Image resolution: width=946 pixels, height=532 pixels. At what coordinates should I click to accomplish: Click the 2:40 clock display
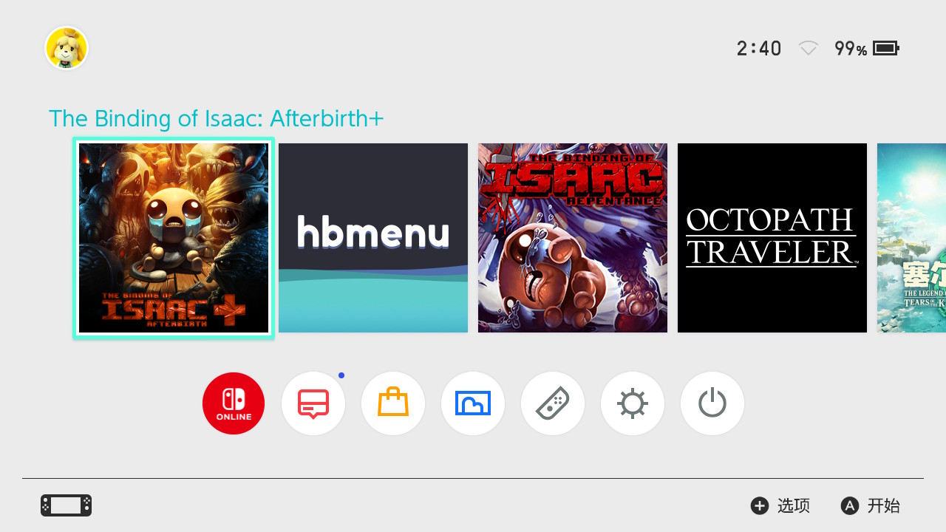[759, 49]
